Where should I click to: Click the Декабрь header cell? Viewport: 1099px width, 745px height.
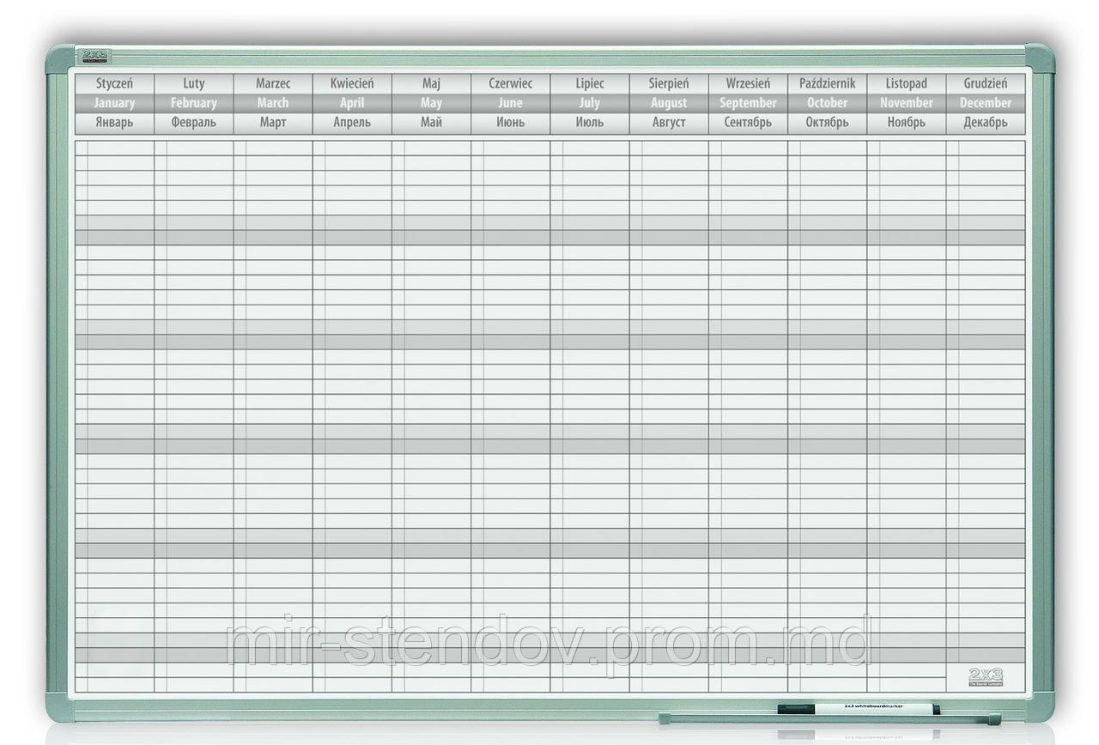coord(985,123)
